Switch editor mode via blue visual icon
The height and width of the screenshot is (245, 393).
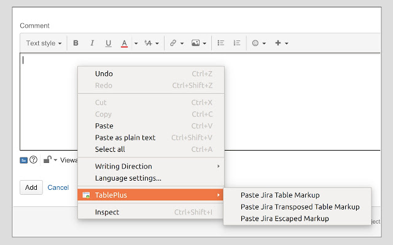click(23, 160)
